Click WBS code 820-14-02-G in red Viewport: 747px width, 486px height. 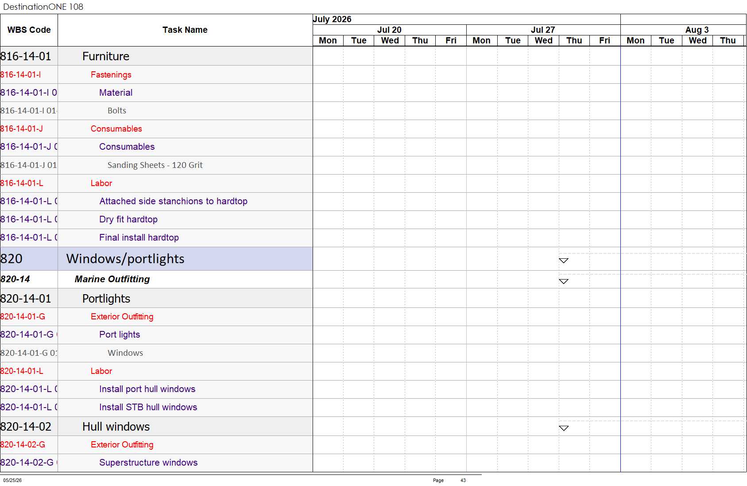click(23, 444)
